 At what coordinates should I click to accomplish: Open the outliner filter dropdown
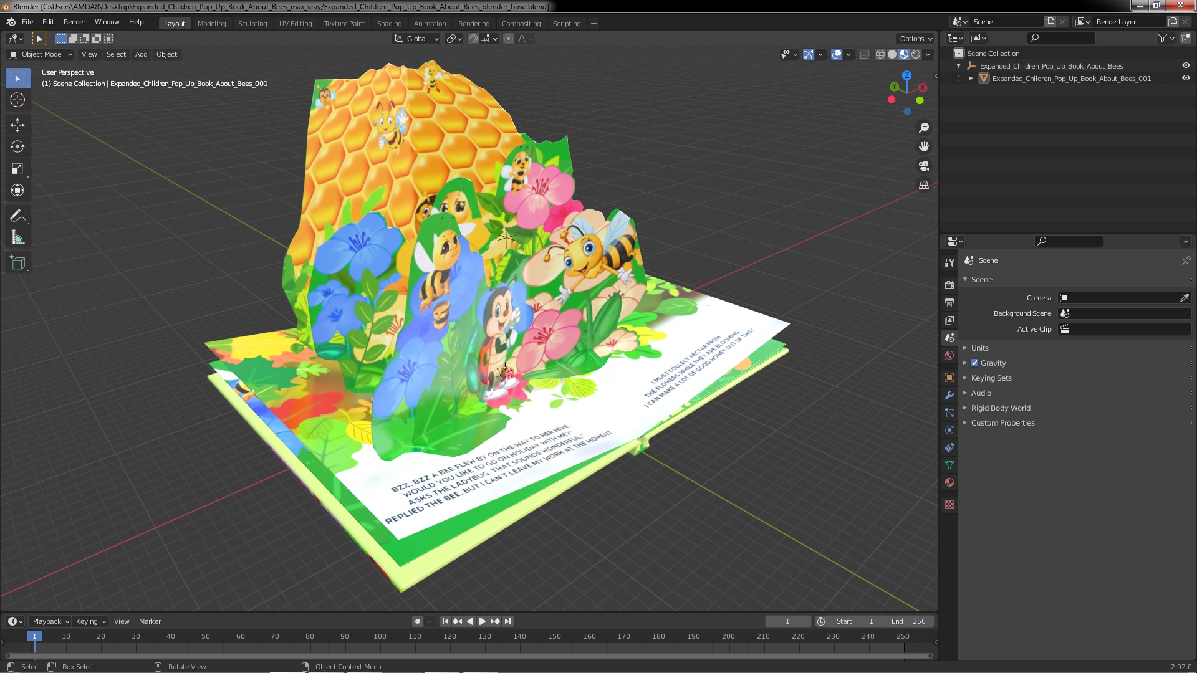click(1166, 38)
